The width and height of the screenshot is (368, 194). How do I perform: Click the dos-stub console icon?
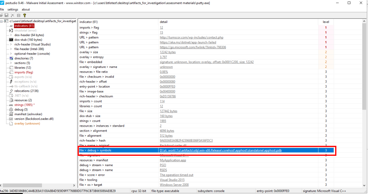tap(11, 40)
